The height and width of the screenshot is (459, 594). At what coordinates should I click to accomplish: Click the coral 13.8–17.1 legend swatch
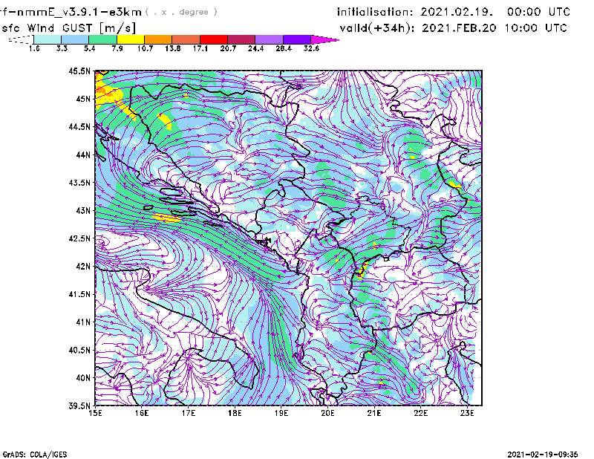click(x=186, y=39)
